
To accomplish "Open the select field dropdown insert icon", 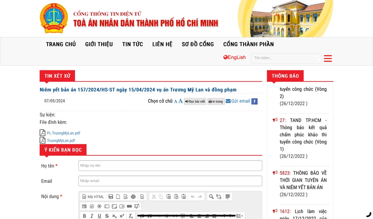I will 121,206.
